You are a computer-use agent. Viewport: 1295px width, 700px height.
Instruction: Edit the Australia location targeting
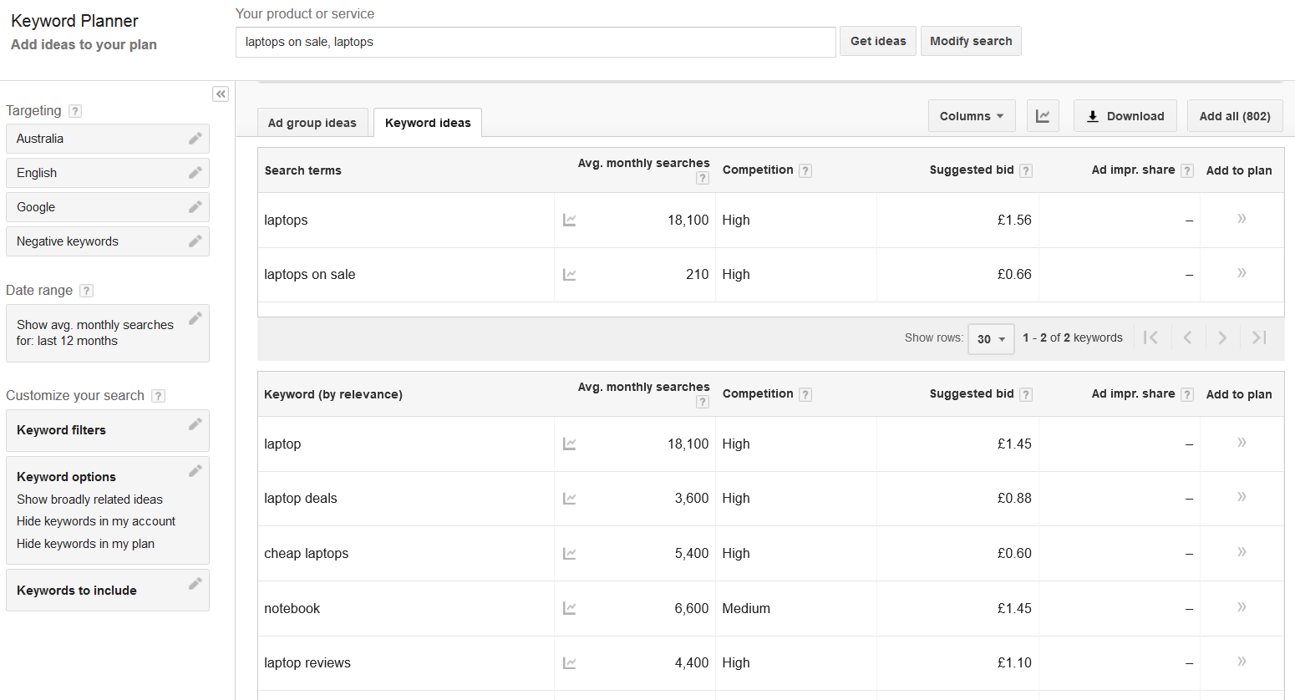click(x=195, y=139)
